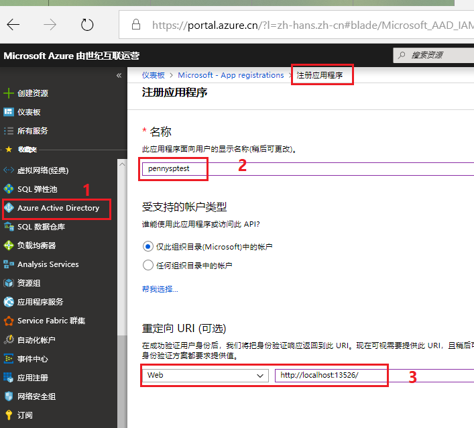Image resolution: width=474 pixels, height=428 pixels.
Task: Click the 创建资源 plus icon
Action: (9, 93)
